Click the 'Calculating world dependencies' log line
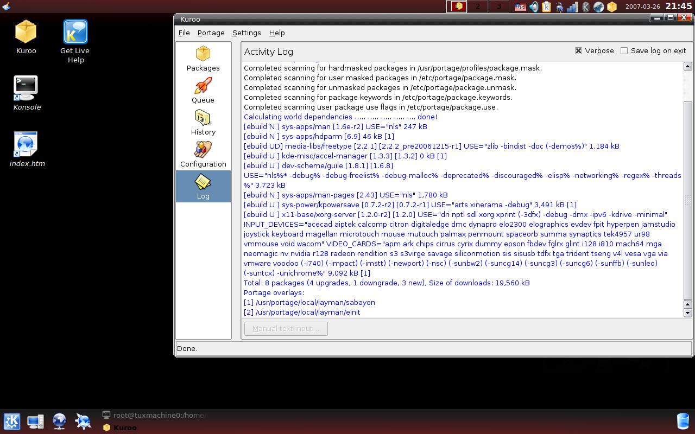695x434 pixels. coord(340,117)
